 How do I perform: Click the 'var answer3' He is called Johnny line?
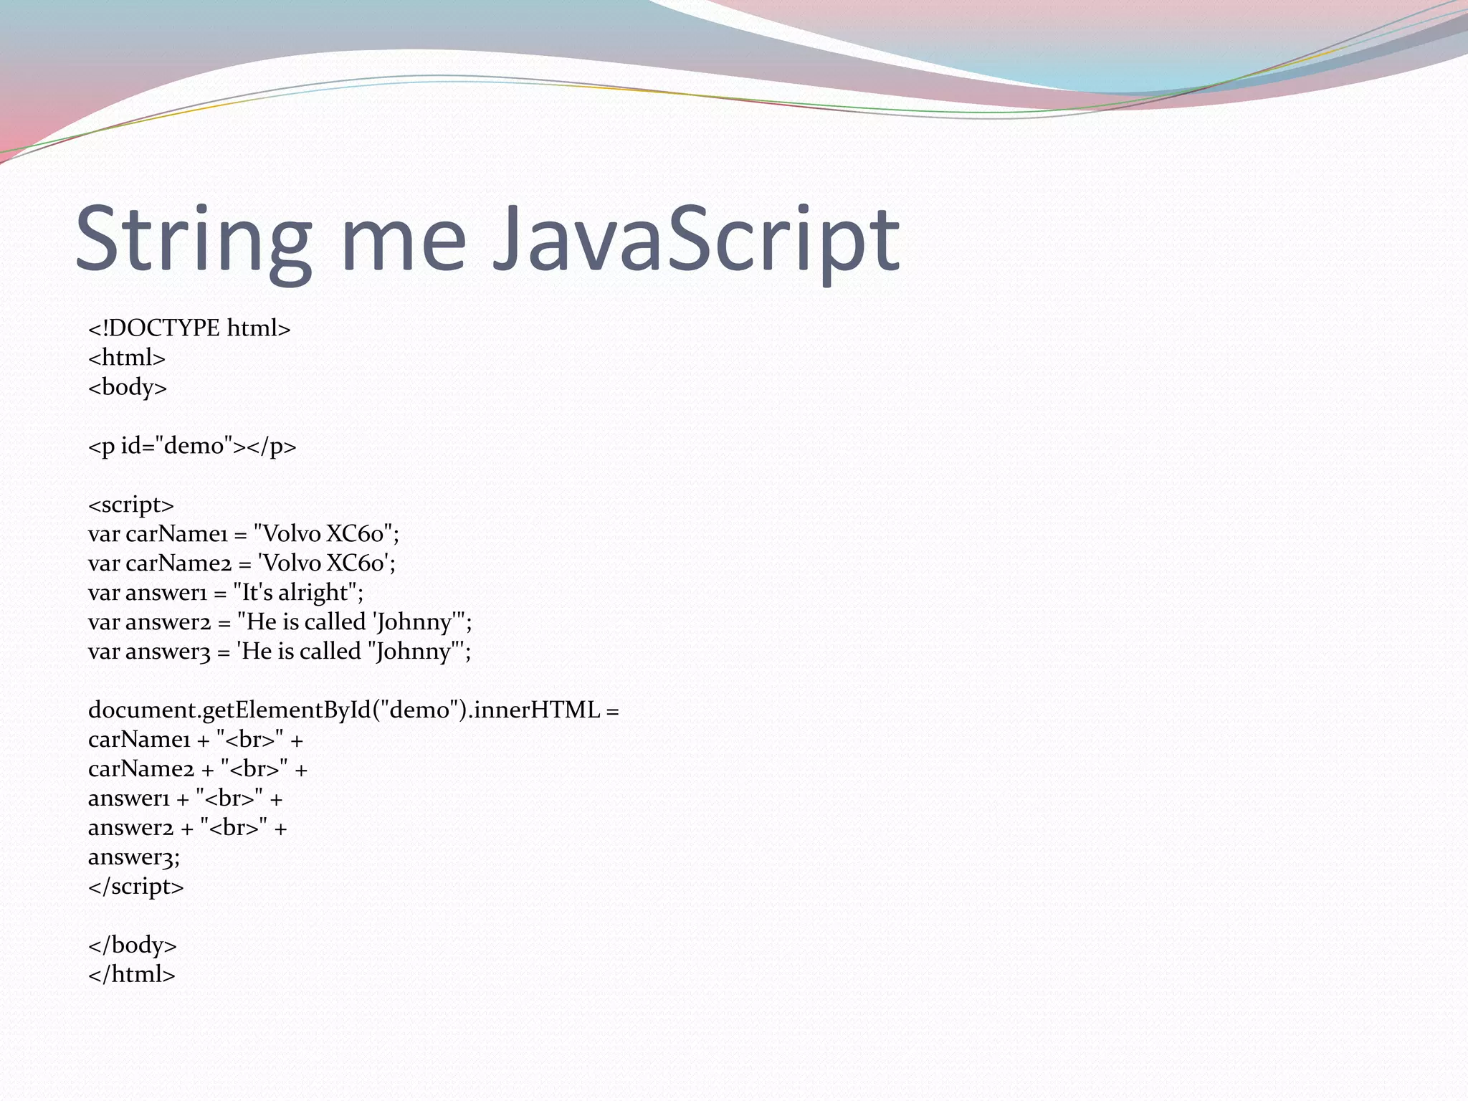click(x=280, y=652)
